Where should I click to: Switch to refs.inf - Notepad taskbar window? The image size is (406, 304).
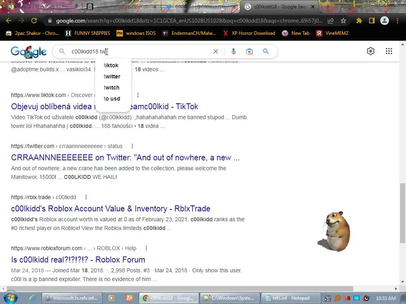coord(291,298)
